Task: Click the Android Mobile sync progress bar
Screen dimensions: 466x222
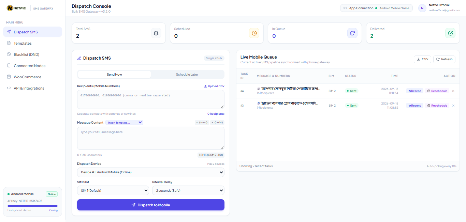Action: pyautogui.click(x=32, y=206)
